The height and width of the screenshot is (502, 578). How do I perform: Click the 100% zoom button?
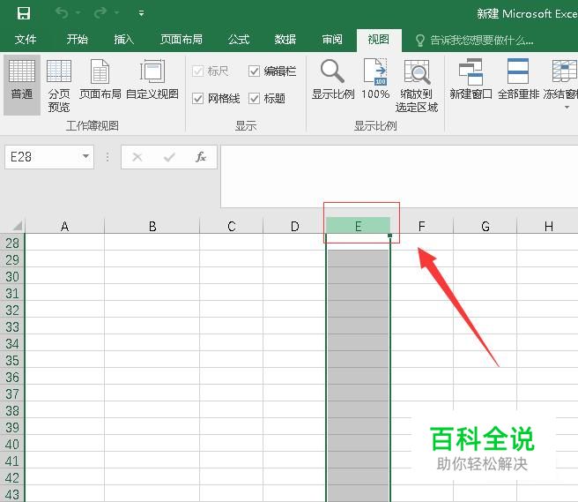[375, 79]
